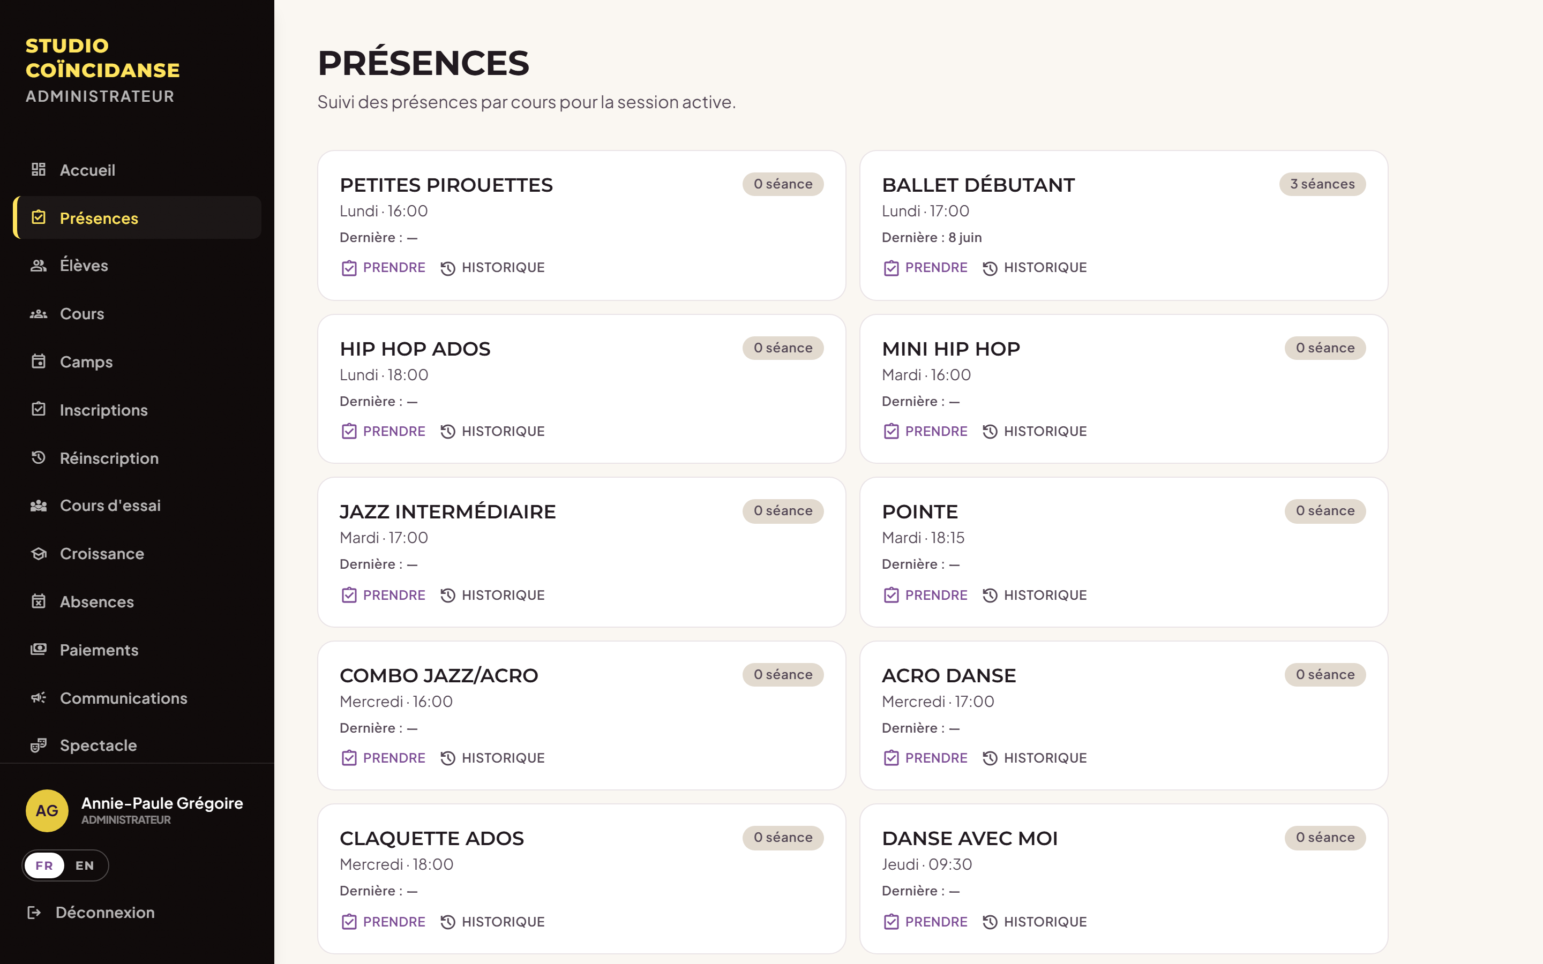1543x964 pixels.
Task: Click the Déconnexion logout icon
Action: coord(34,913)
